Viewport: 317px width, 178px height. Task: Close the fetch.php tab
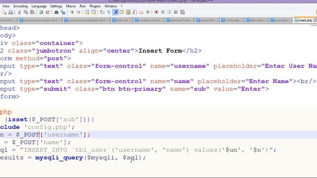pyautogui.click(x=266, y=20)
